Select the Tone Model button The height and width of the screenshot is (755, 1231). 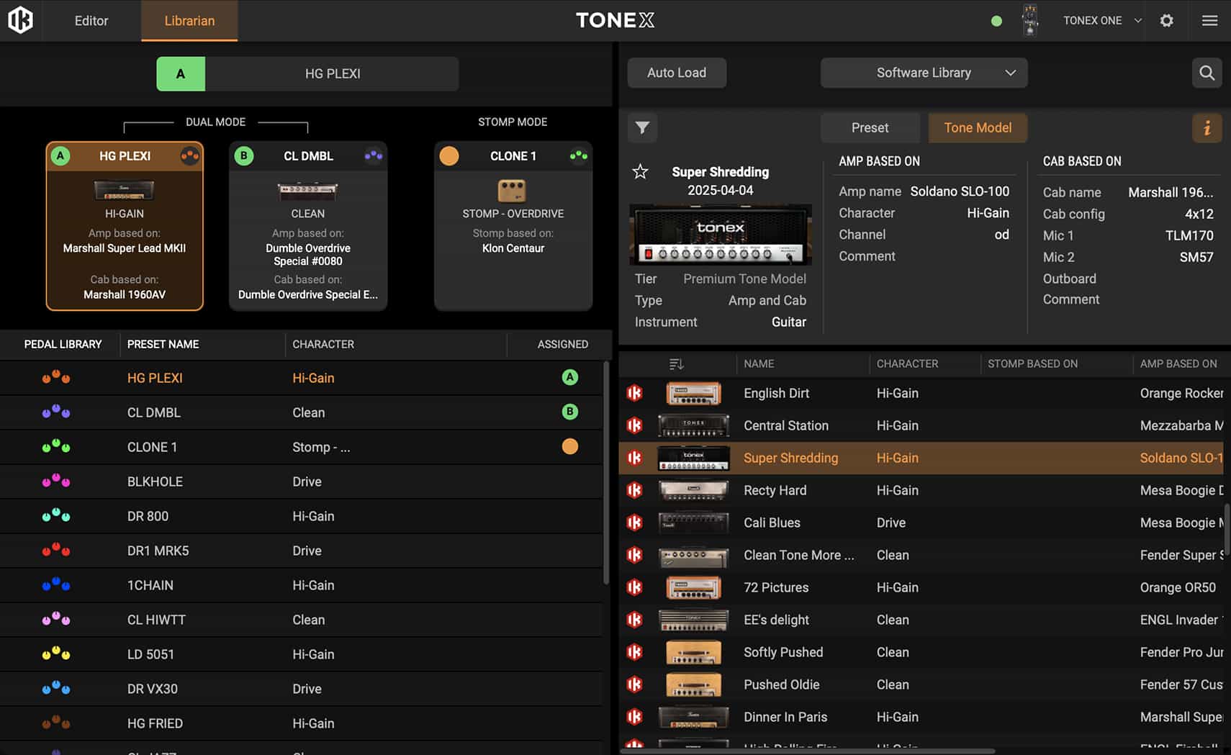[978, 127]
